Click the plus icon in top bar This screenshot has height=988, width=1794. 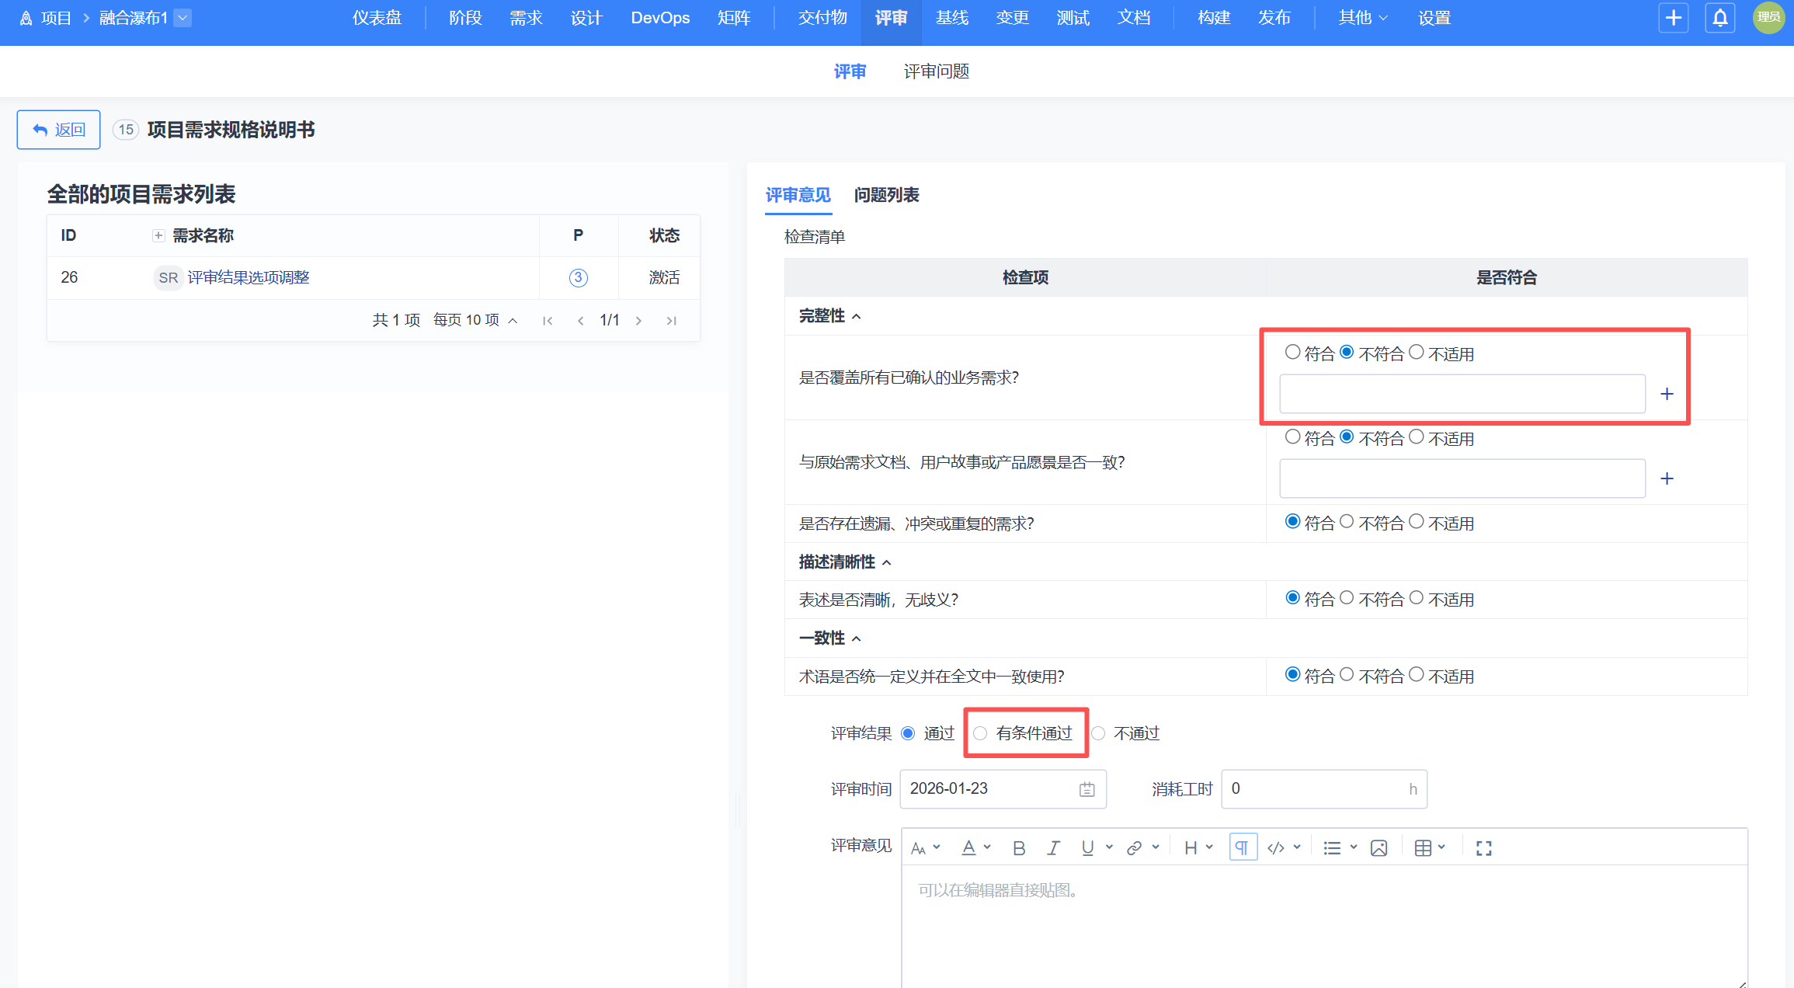pyautogui.click(x=1674, y=18)
